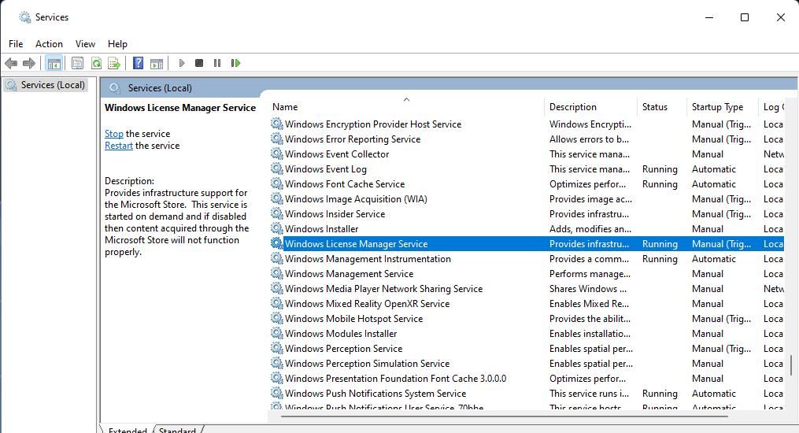Open the View menu

click(x=85, y=44)
